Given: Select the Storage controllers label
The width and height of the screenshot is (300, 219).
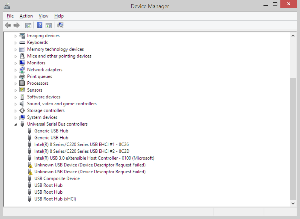Looking at the screenshot, I should pos(46,110).
